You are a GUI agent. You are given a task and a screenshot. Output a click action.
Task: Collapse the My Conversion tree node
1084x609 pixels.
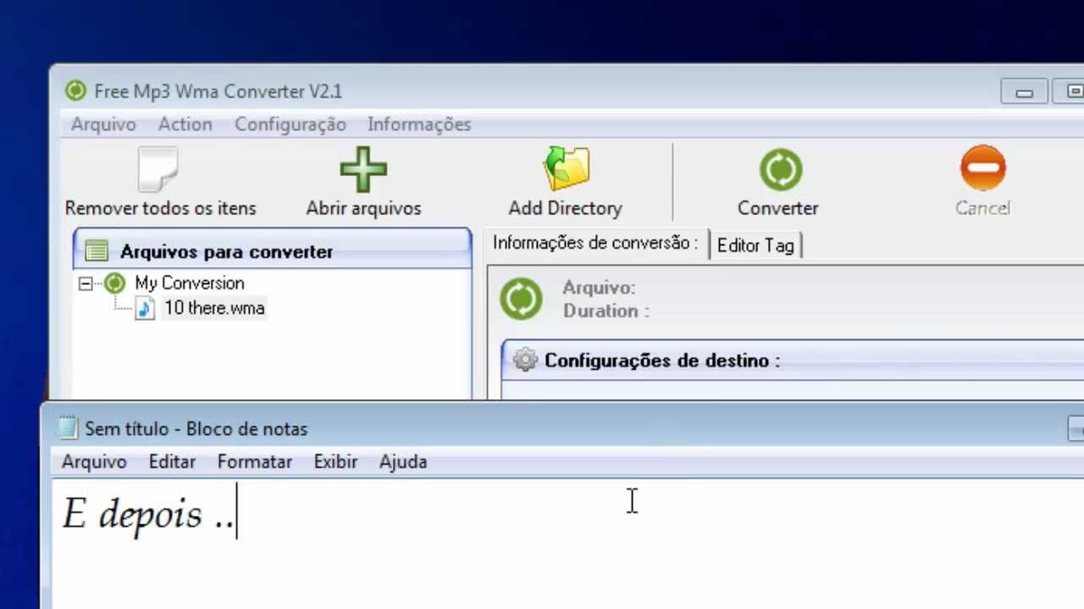(x=86, y=284)
